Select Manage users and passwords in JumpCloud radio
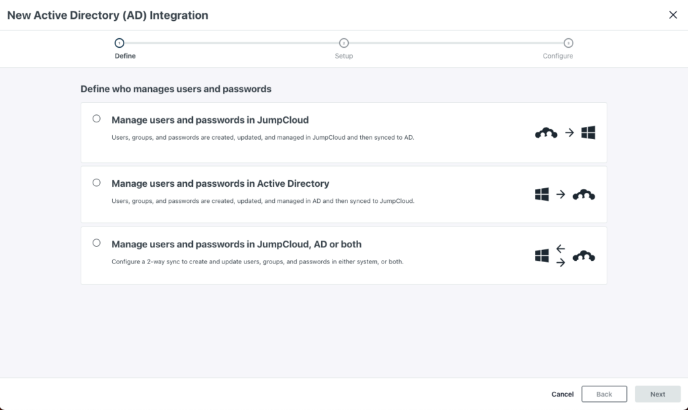Image resolution: width=688 pixels, height=410 pixels. coord(97,119)
